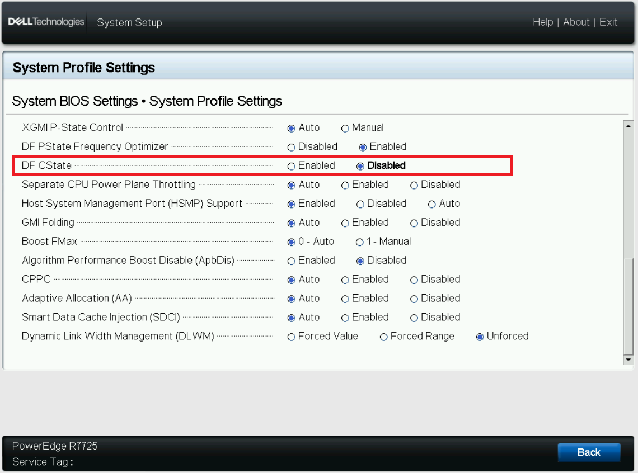
Task: Open the Help link
Action: 542,22
